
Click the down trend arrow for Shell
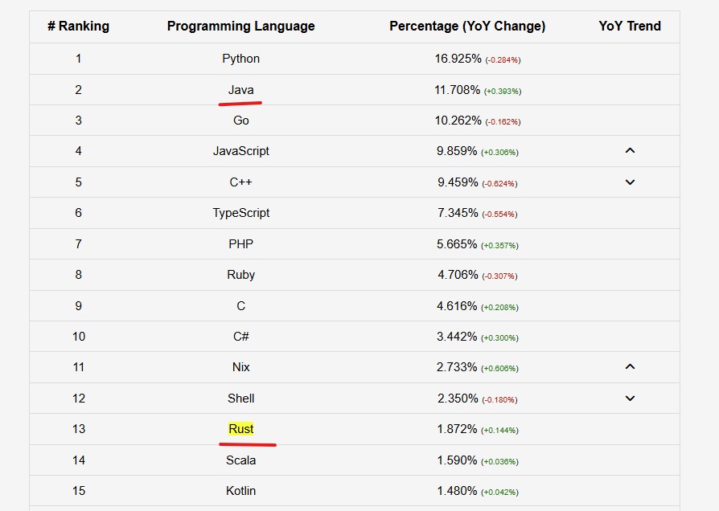(x=630, y=399)
